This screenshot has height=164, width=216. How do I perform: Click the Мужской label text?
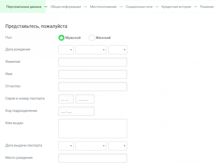[x=73, y=38]
